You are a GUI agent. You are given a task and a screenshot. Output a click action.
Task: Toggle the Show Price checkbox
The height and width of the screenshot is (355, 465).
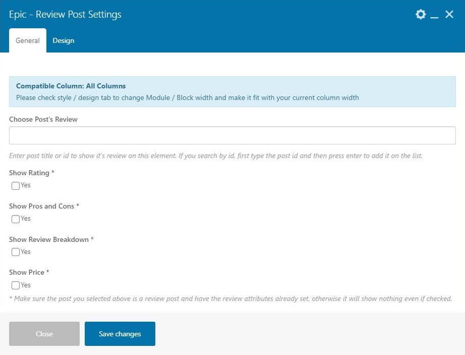coord(16,285)
